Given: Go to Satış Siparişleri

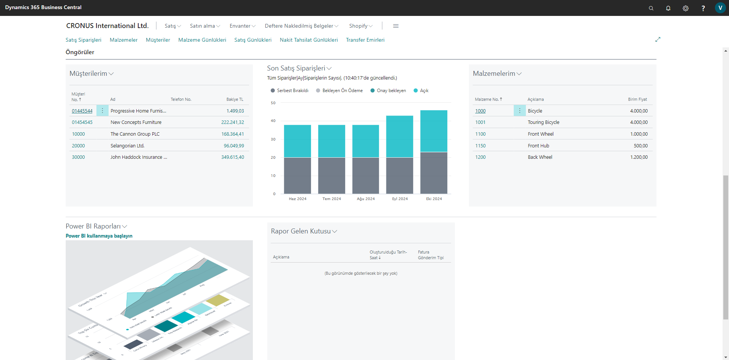Looking at the screenshot, I should pyautogui.click(x=84, y=40).
